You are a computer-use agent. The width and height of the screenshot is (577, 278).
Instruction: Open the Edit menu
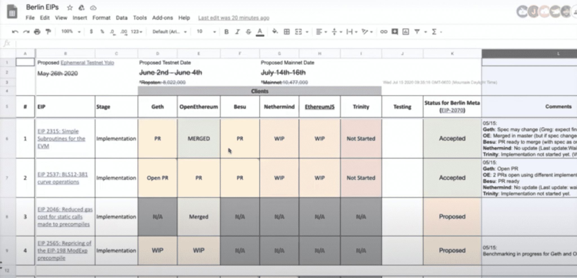[x=45, y=18]
